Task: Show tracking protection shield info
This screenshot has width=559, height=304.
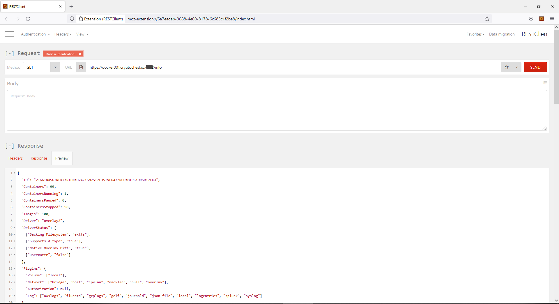Action: 72,19
